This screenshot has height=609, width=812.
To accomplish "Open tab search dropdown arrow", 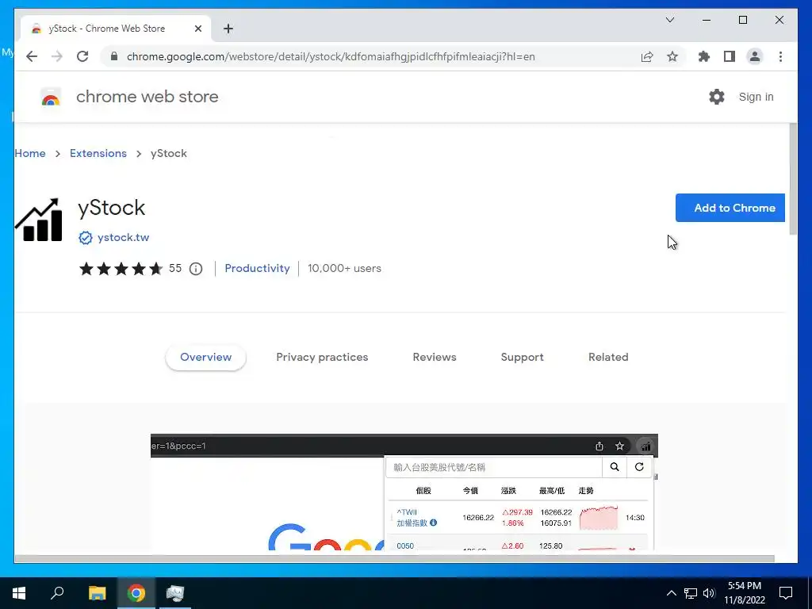I will (x=669, y=20).
